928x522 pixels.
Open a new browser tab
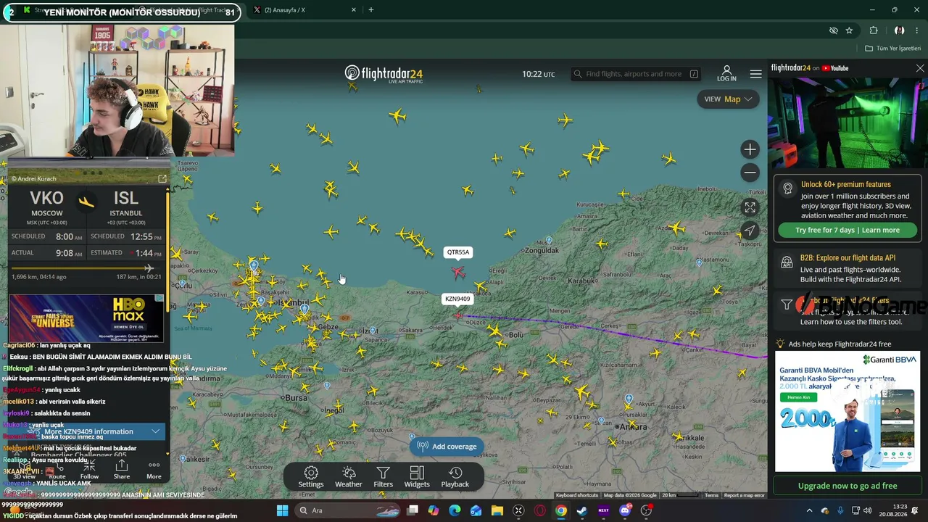pos(371,10)
